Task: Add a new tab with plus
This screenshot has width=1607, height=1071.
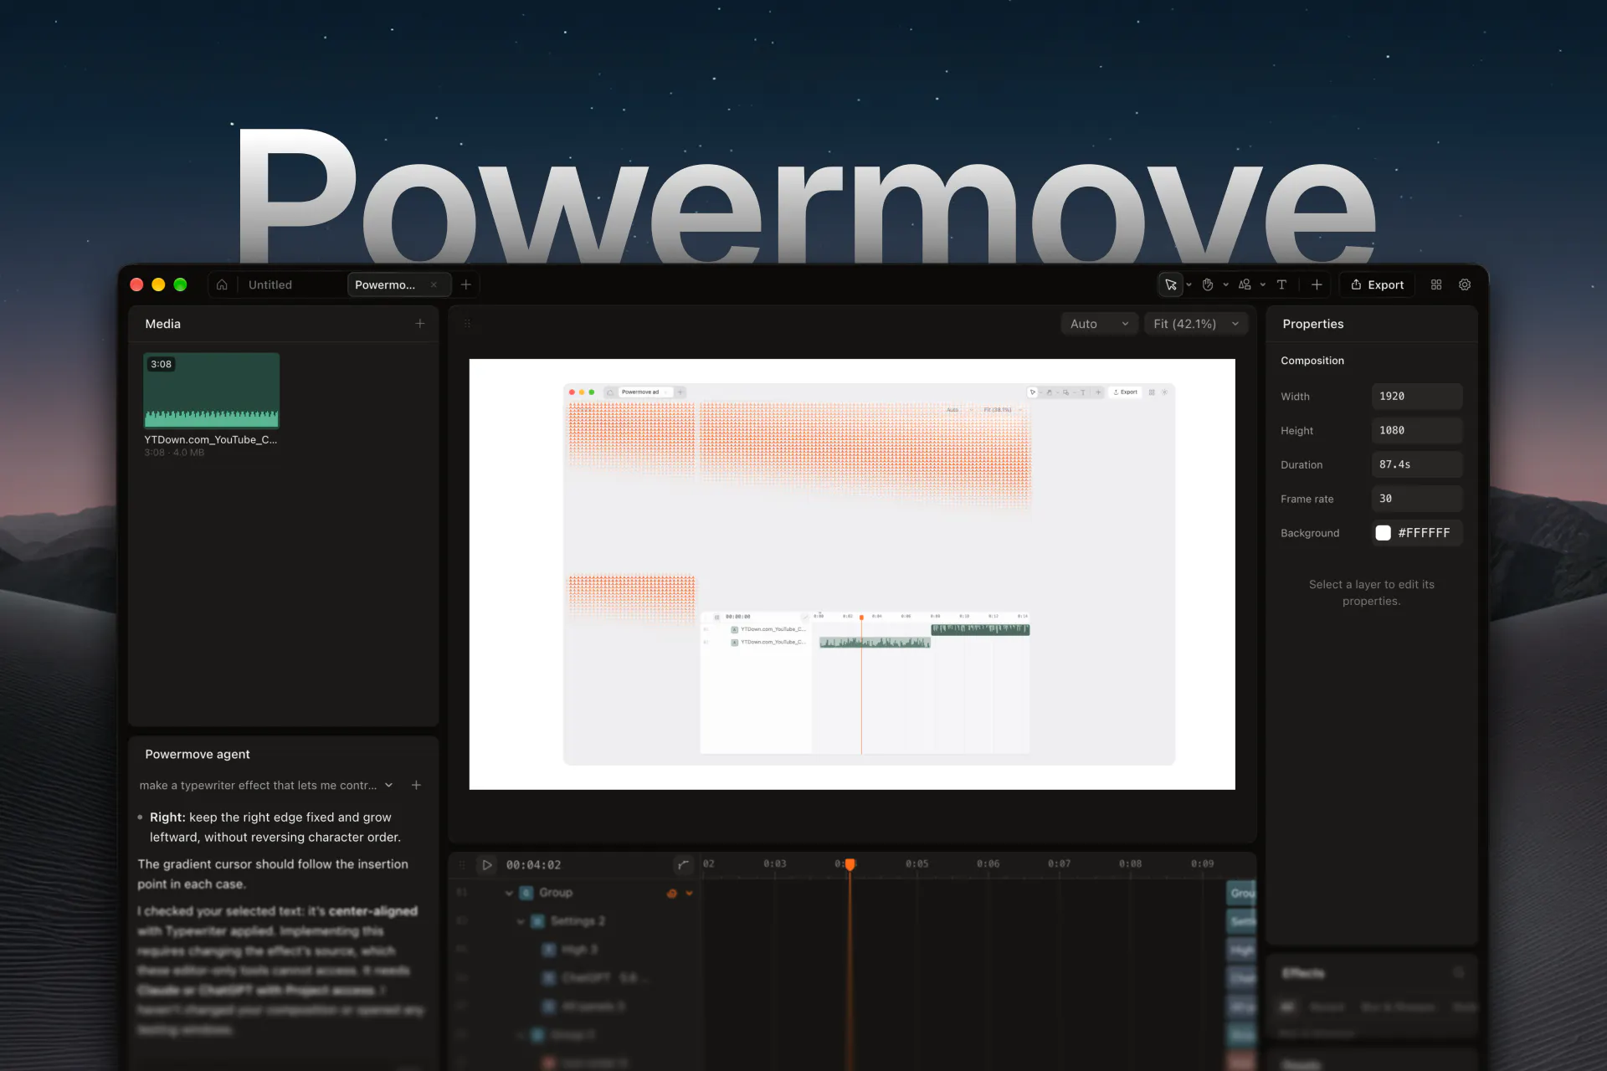Action: 466,284
